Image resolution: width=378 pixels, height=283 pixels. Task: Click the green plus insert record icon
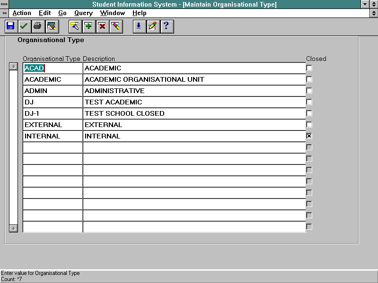[x=88, y=26]
